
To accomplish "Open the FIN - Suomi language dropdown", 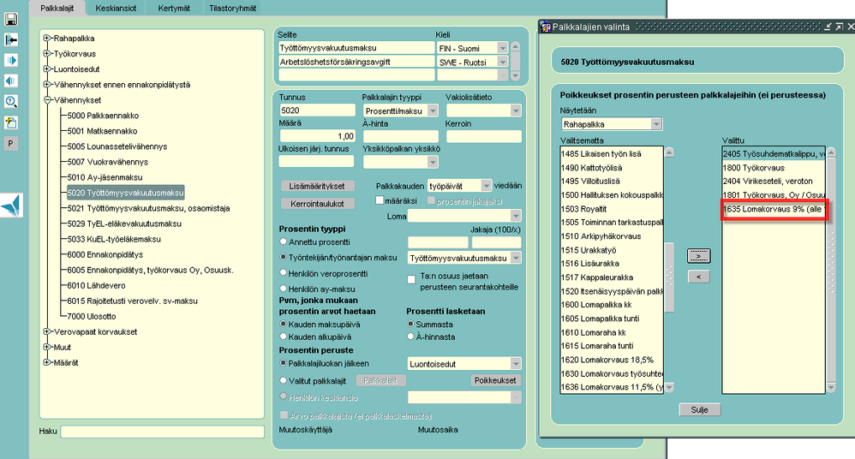I will coord(503,48).
